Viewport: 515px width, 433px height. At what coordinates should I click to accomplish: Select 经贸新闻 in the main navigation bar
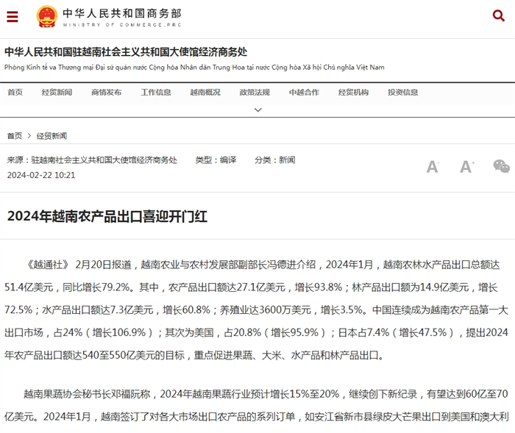tap(57, 93)
